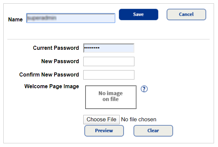
Task: Open the Choose File browser button
Action: click(101, 119)
